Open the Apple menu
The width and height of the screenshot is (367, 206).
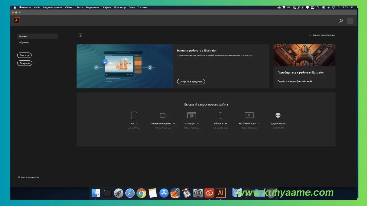(x=15, y=7)
